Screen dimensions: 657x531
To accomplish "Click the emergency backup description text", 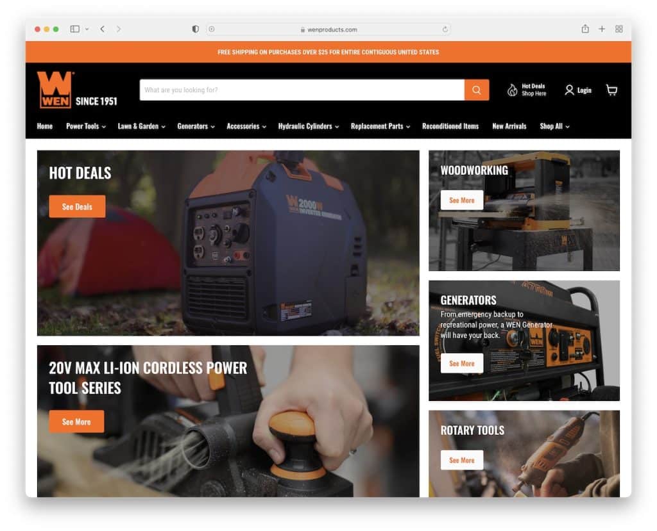I will pos(497,325).
